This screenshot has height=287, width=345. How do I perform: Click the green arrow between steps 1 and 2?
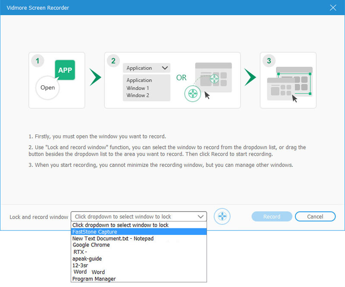tap(95, 77)
